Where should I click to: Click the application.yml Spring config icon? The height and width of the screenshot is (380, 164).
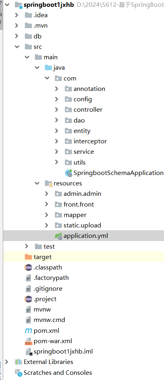pyautogui.click(x=59, y=236)
